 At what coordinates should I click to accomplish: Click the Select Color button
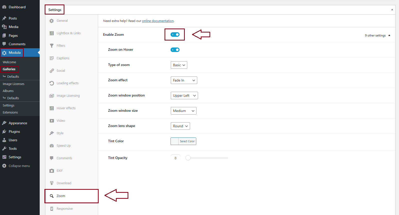pos(187,141)
